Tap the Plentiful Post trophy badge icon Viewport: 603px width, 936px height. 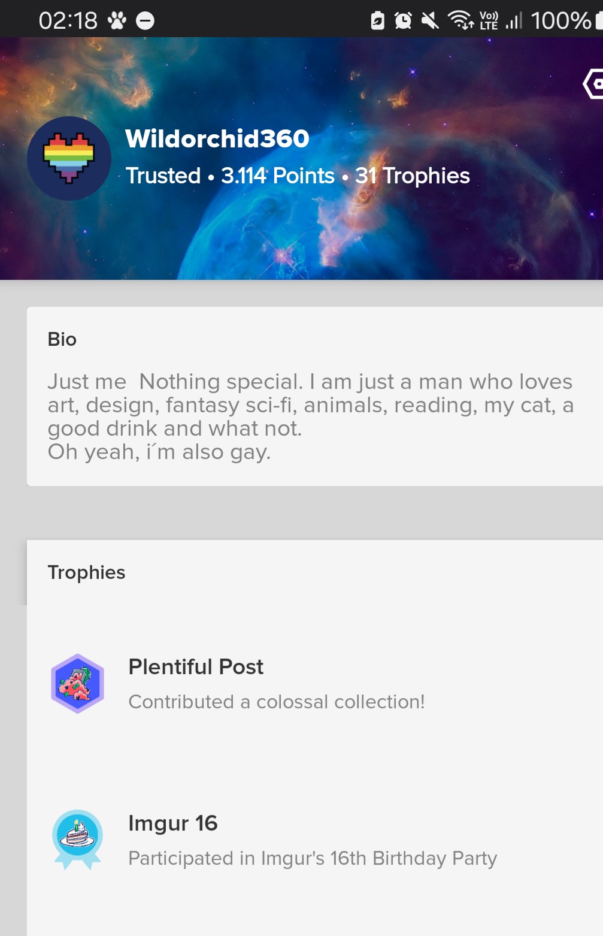(77, 684)
